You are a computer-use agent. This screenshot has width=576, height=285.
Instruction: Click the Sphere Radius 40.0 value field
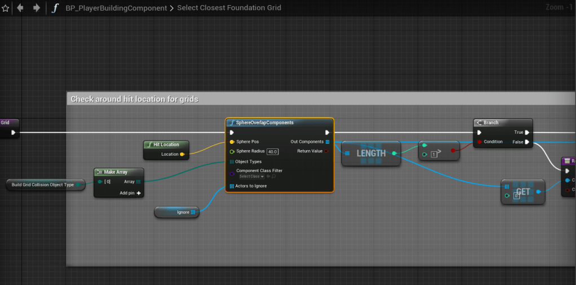pyautogui.click(x=273, y=152)
